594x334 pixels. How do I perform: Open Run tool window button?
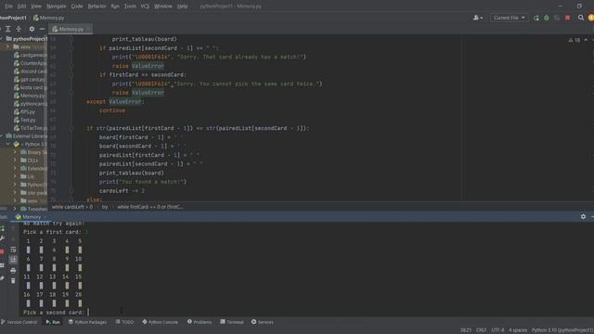pyautogui.click(x=53, y=322)
